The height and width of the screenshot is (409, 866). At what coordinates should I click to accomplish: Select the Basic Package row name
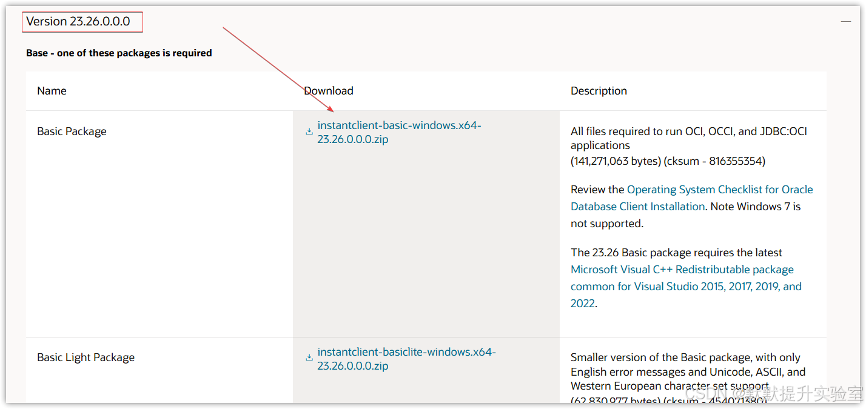(72, 131)
